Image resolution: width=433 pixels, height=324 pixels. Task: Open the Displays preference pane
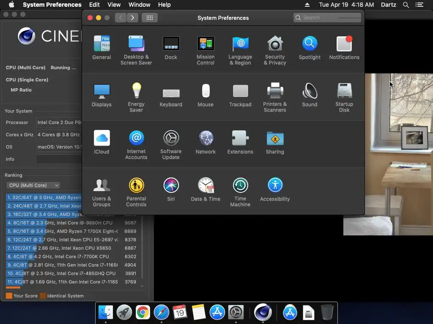tap(101, 95)
